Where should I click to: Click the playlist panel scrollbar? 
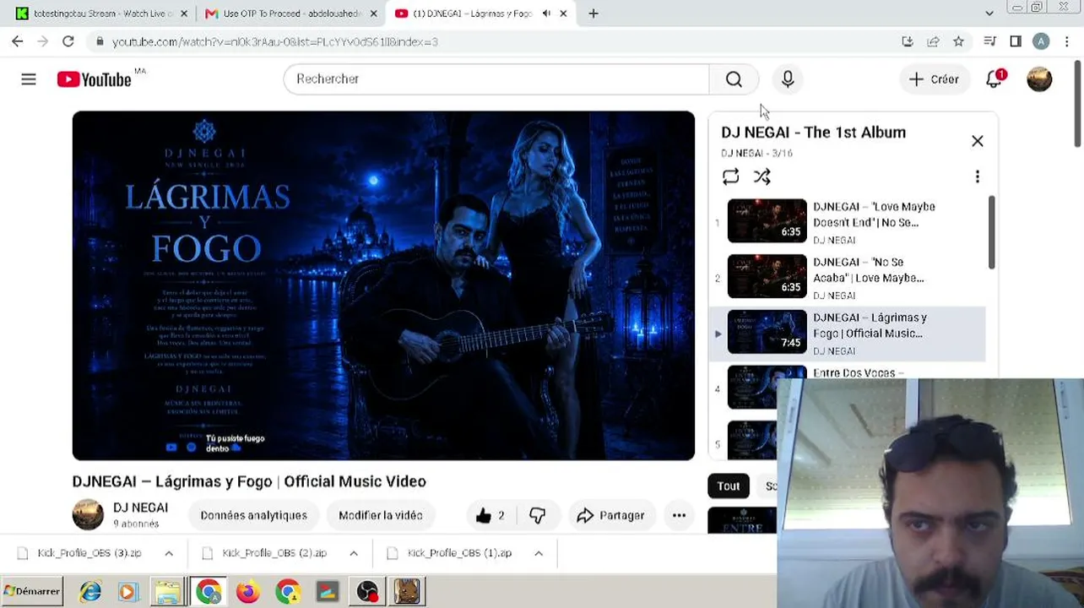[x=991, y=233]
